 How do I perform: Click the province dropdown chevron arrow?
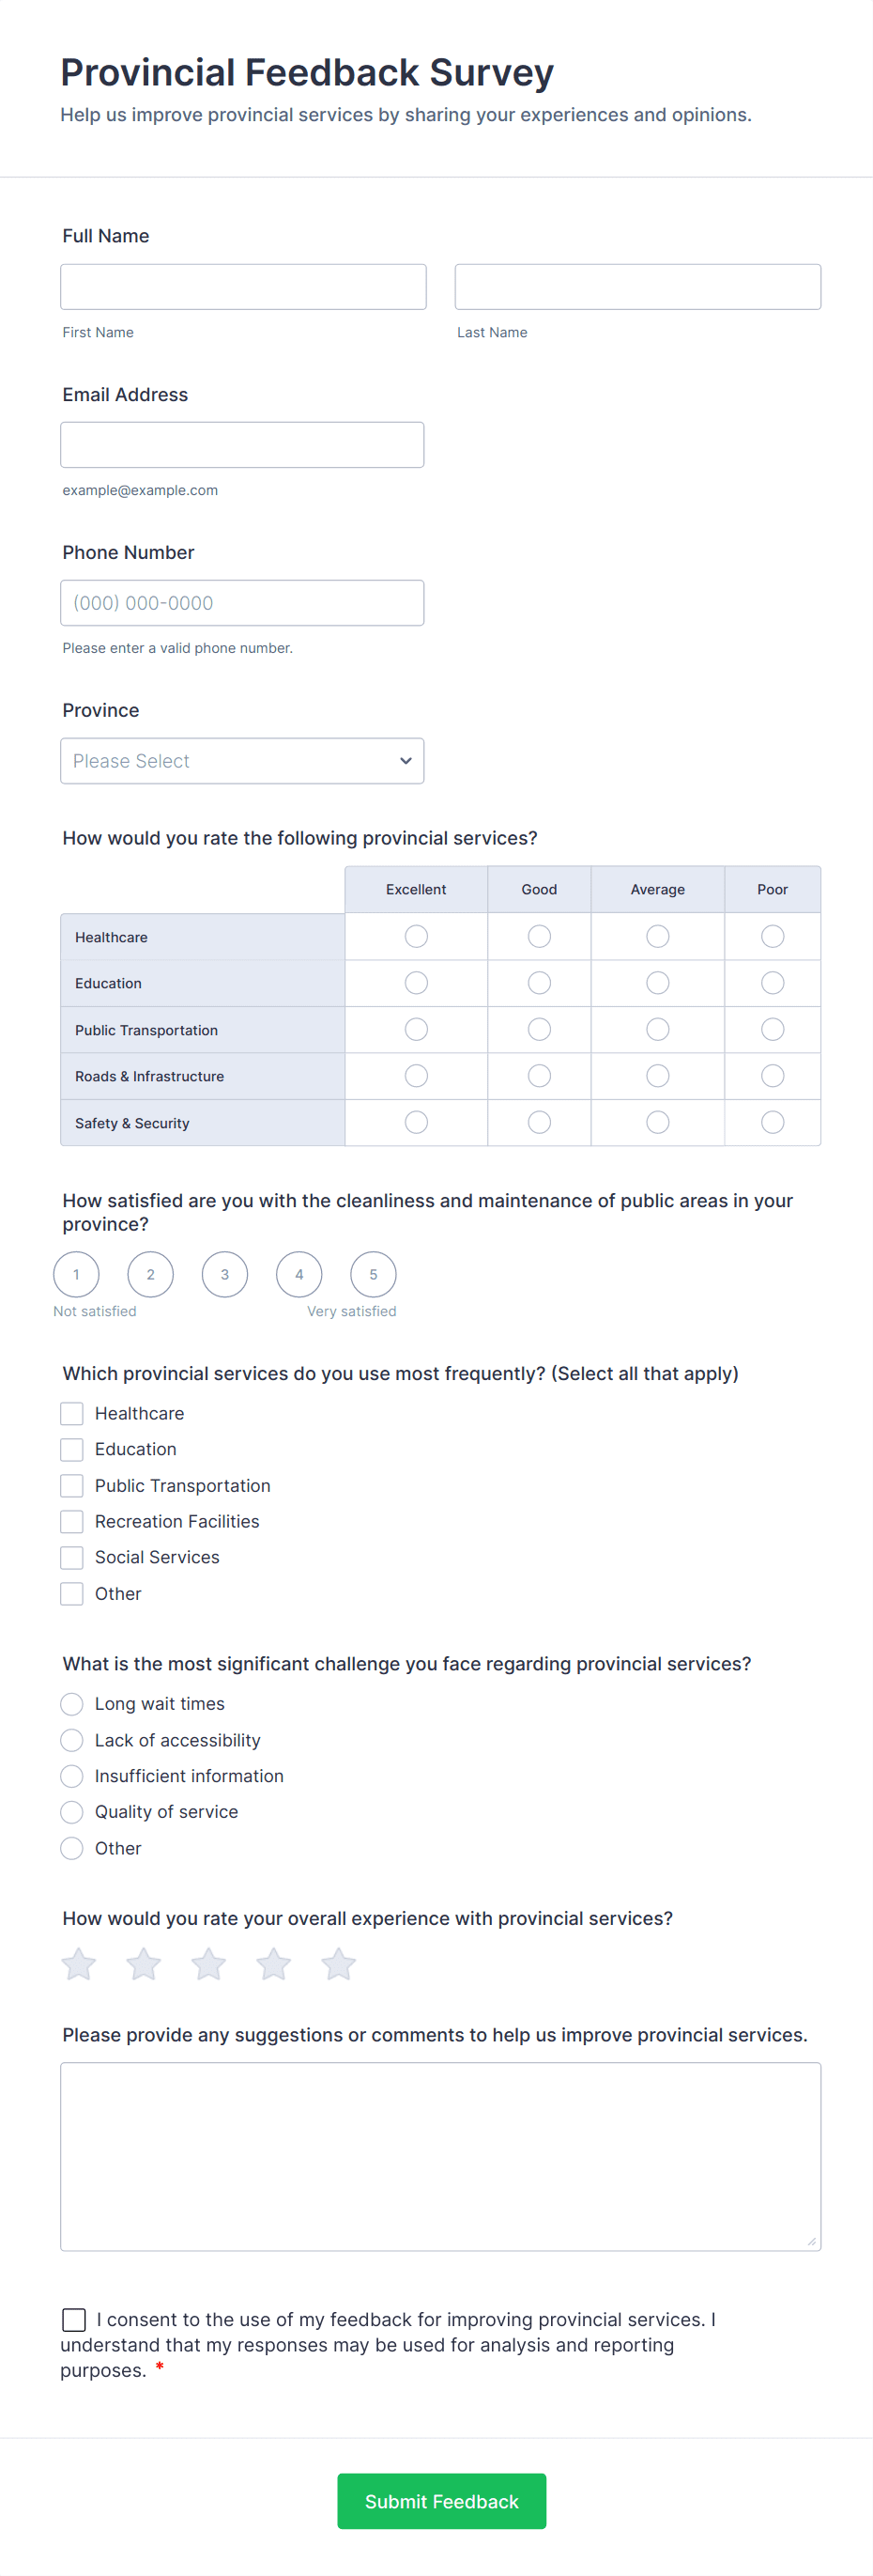tap(406, 760)
